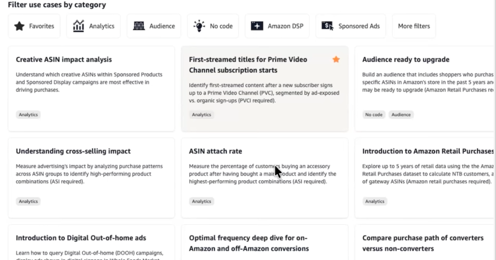Click Analytics tag on Creative ASIN card
The width and height of the screenshot is (496, 260).
click(28, 115)
